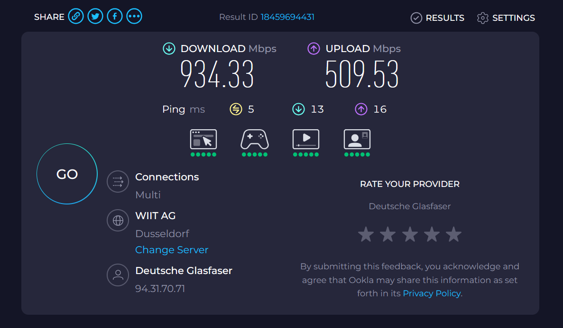Toggle the Connections Multi icon
563x328 pixels.
pyautogui.click(x=118, y=181)
